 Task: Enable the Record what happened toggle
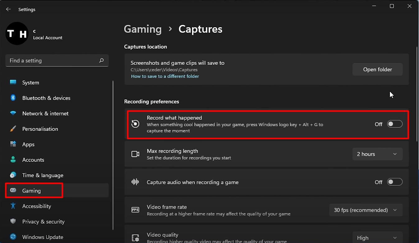[x=394, y=124]
